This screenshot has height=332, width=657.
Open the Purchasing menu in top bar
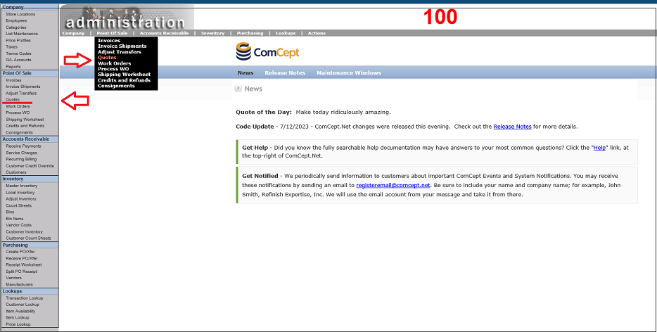pos(250,33)
